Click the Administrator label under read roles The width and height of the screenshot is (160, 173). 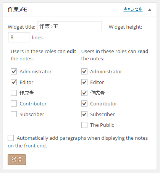point(106,71)
